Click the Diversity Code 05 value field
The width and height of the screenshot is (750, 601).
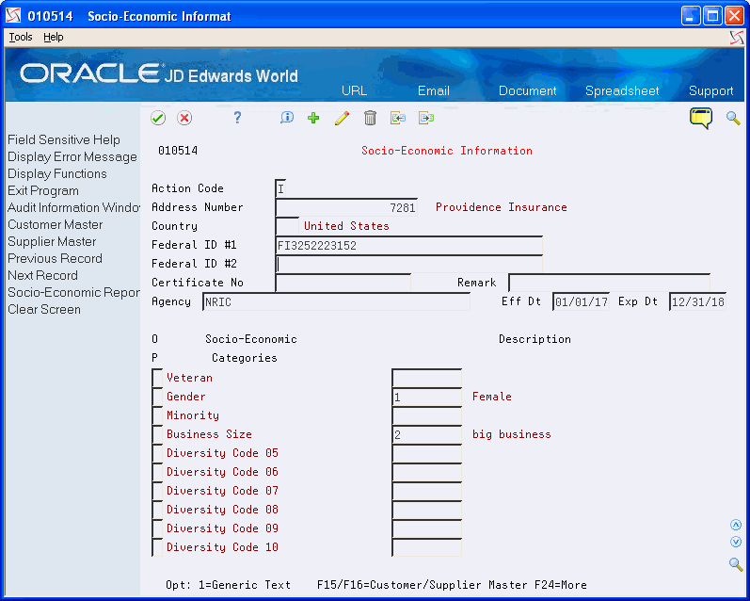[x=426, y=453]
